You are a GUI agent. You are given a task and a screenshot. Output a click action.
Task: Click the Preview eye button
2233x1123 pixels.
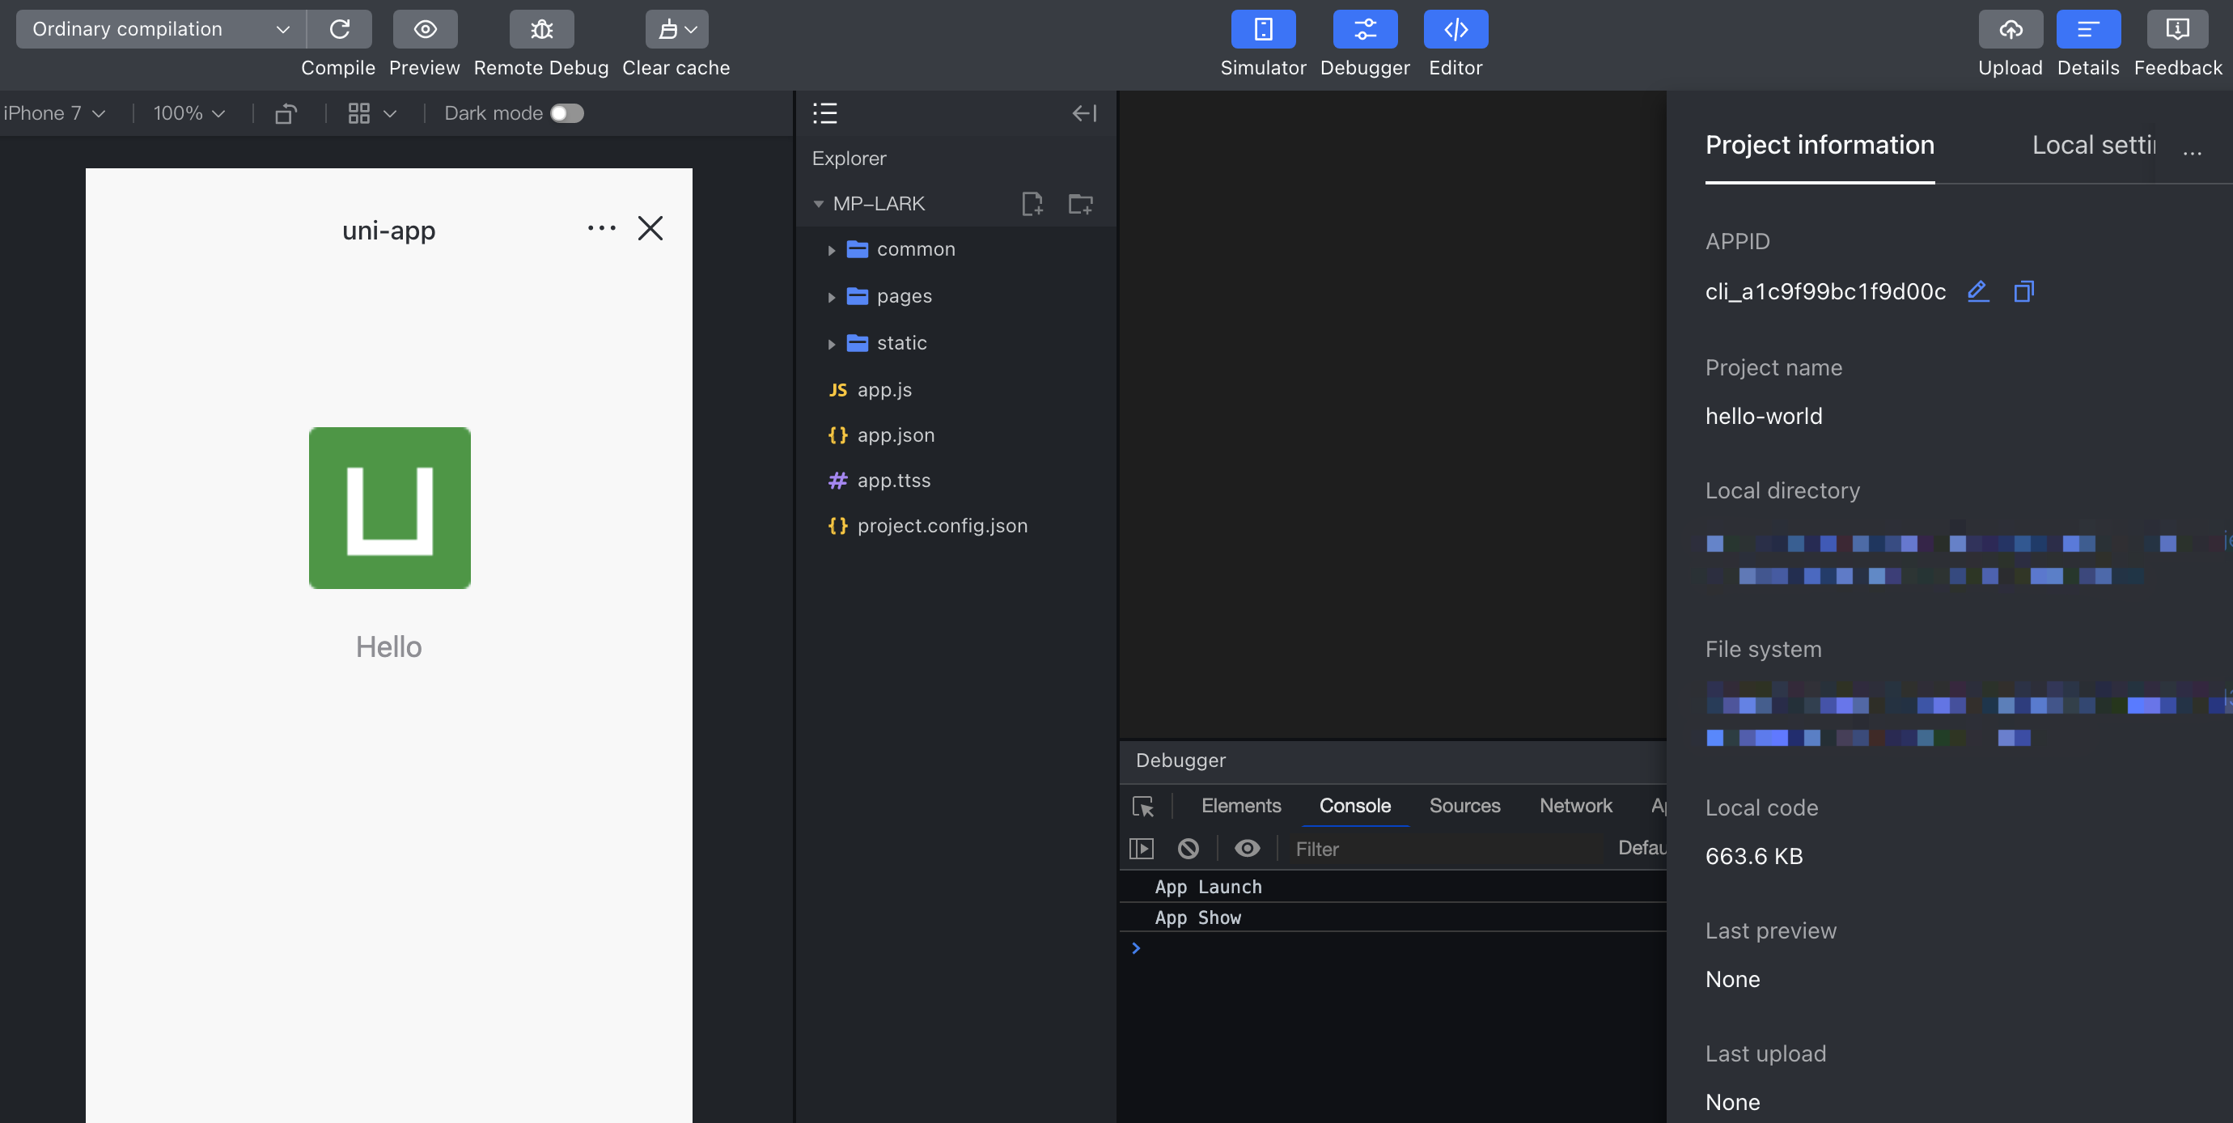(425, 29)
